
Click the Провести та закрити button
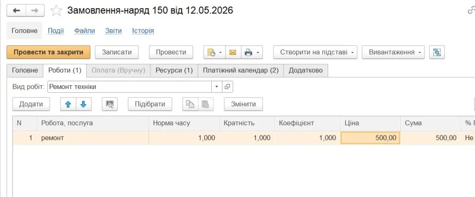pos(48,52)
